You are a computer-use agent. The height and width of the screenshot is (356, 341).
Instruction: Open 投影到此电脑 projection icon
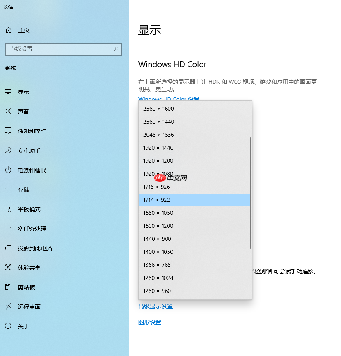9,248
